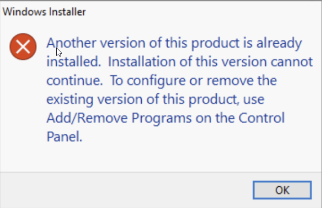Click the word "Control" in the message

pyautogui.click(x=275, y=118)
